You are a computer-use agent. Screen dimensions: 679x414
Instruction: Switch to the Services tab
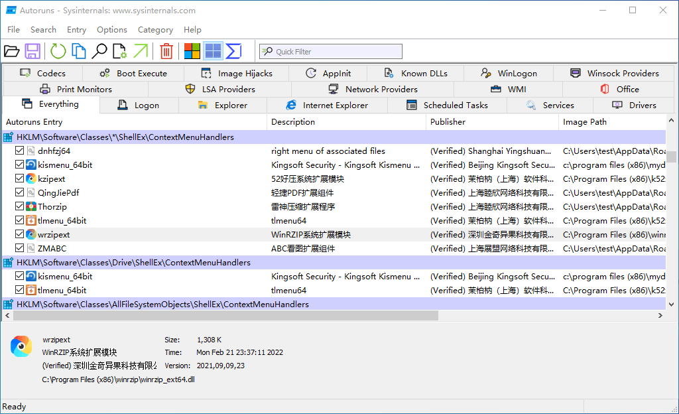(x=550, y=105)
